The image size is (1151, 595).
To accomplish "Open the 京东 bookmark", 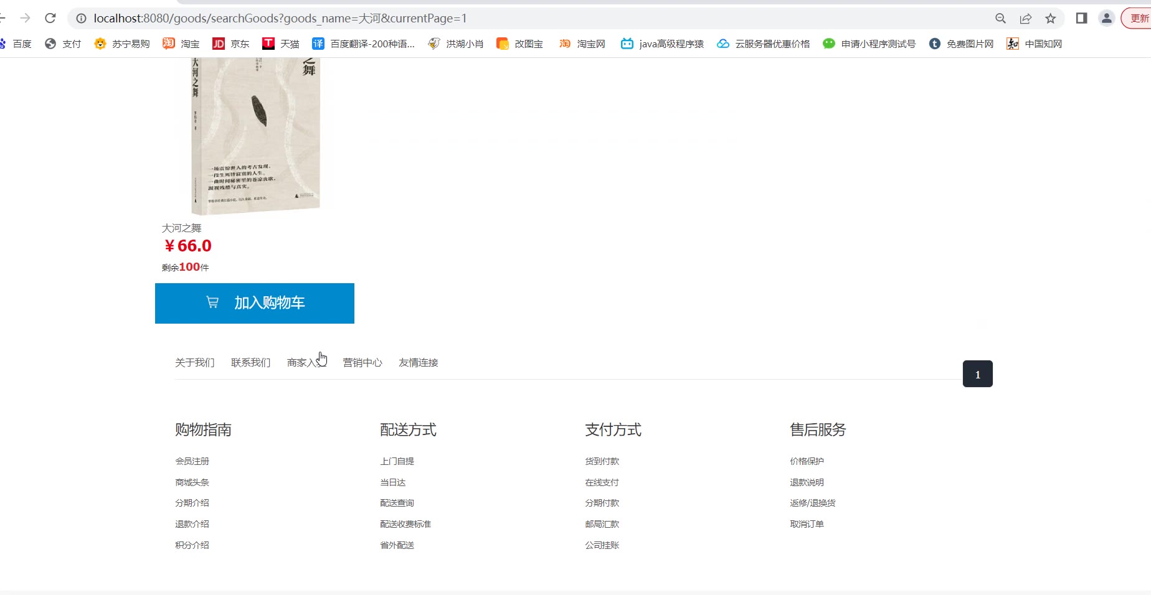I will (x=231, y=44).
